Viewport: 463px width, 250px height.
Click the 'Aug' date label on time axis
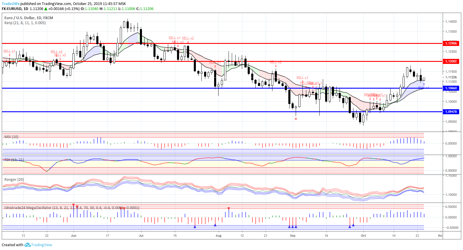pos(219,236)
